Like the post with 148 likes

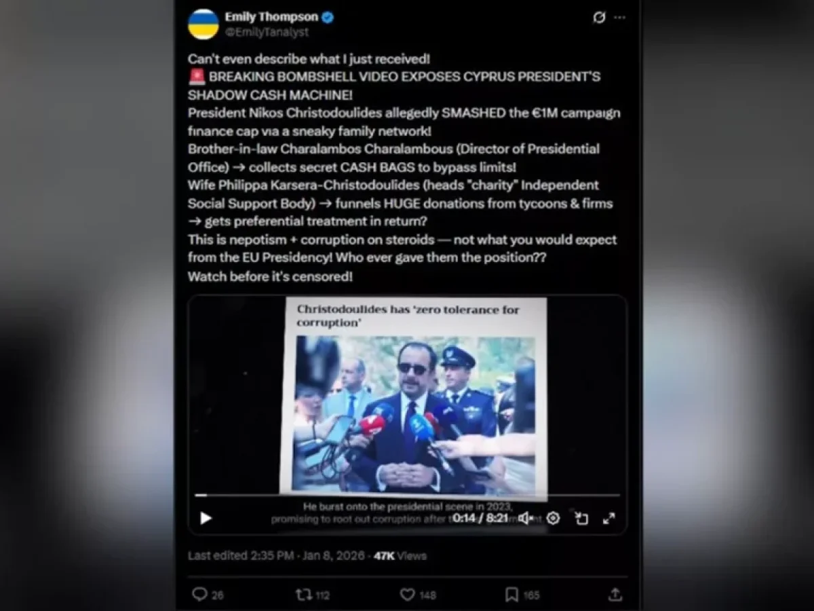pos(417,595)
